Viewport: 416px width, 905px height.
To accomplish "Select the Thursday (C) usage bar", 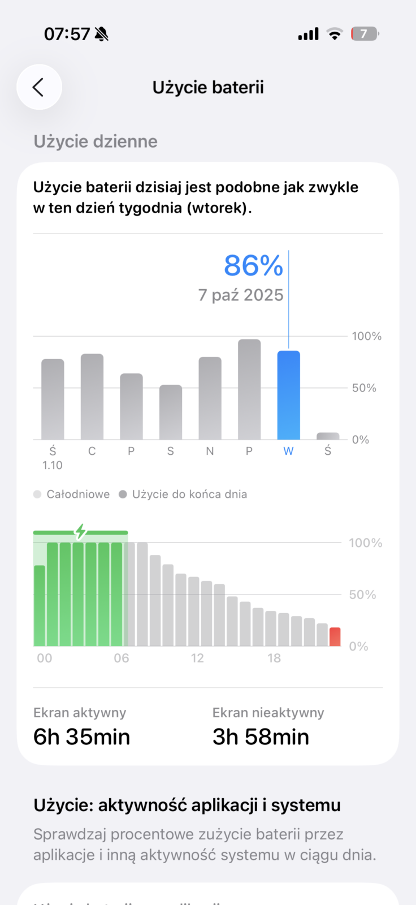I will [x=92, y=397].
